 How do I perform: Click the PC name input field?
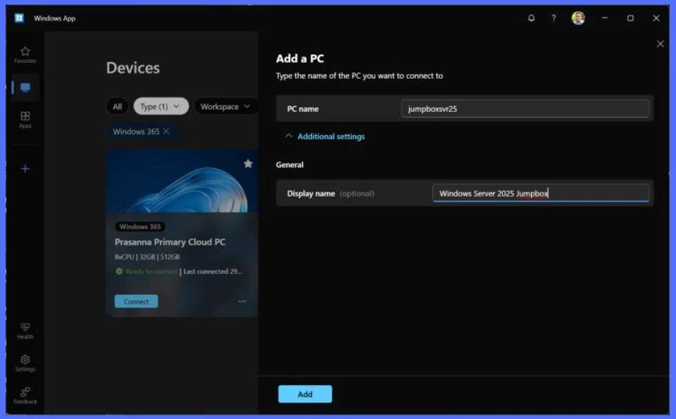click(525, 109)
